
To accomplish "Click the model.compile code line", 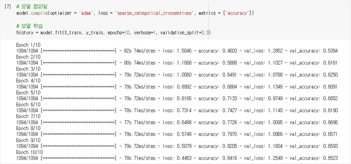I will pos(135,13).
